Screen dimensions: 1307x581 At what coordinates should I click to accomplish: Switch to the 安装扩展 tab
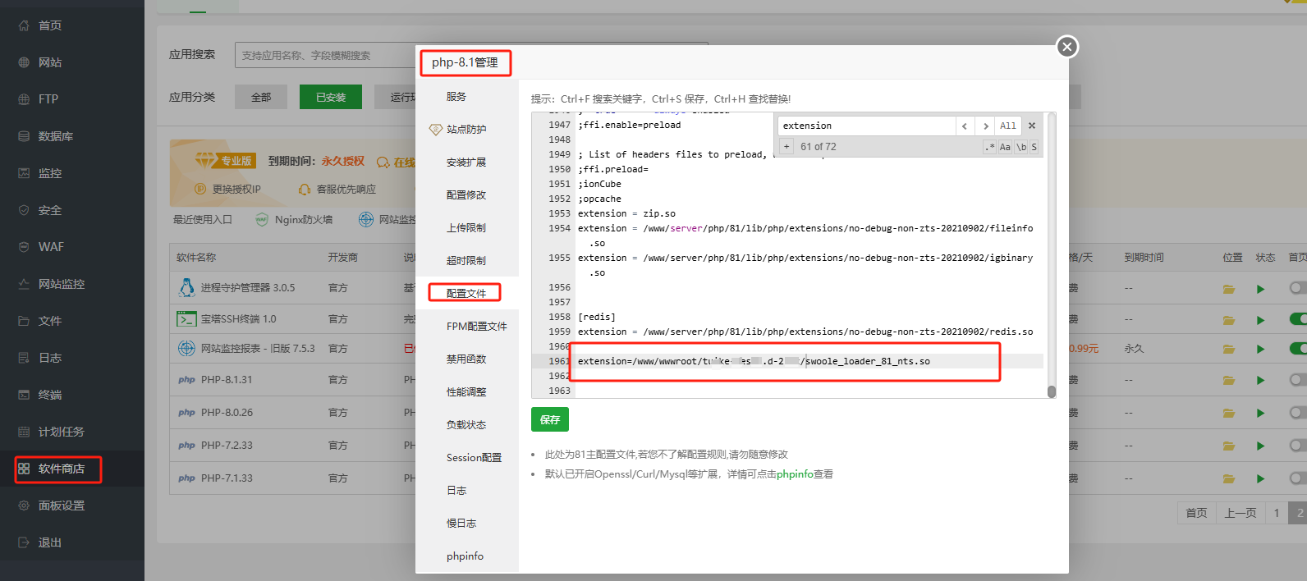point(465,162)
